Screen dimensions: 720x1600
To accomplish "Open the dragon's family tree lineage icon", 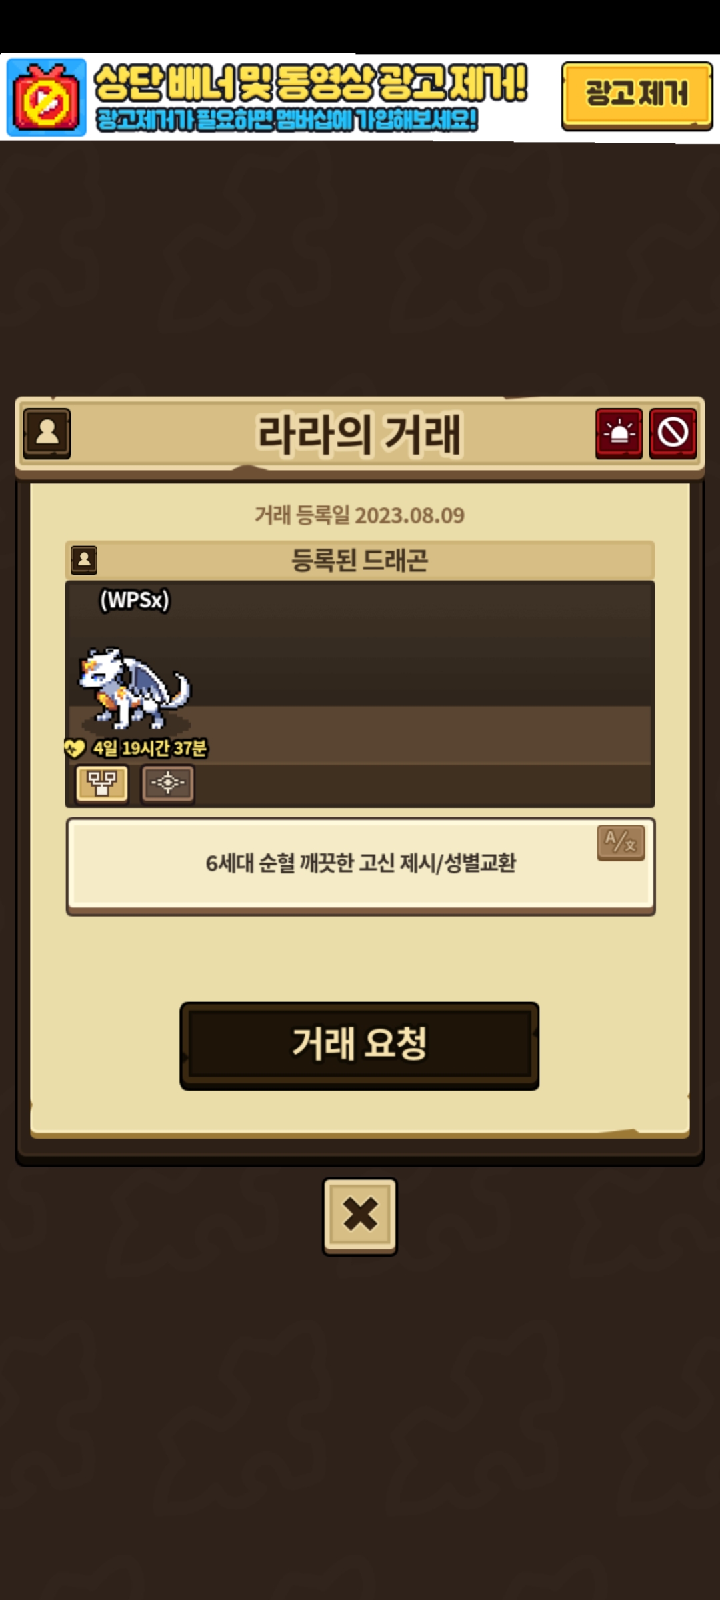I will pos(101,783).
